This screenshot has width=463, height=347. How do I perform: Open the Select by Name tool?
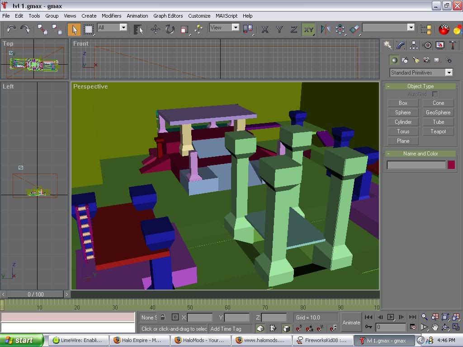coord(138,29)
